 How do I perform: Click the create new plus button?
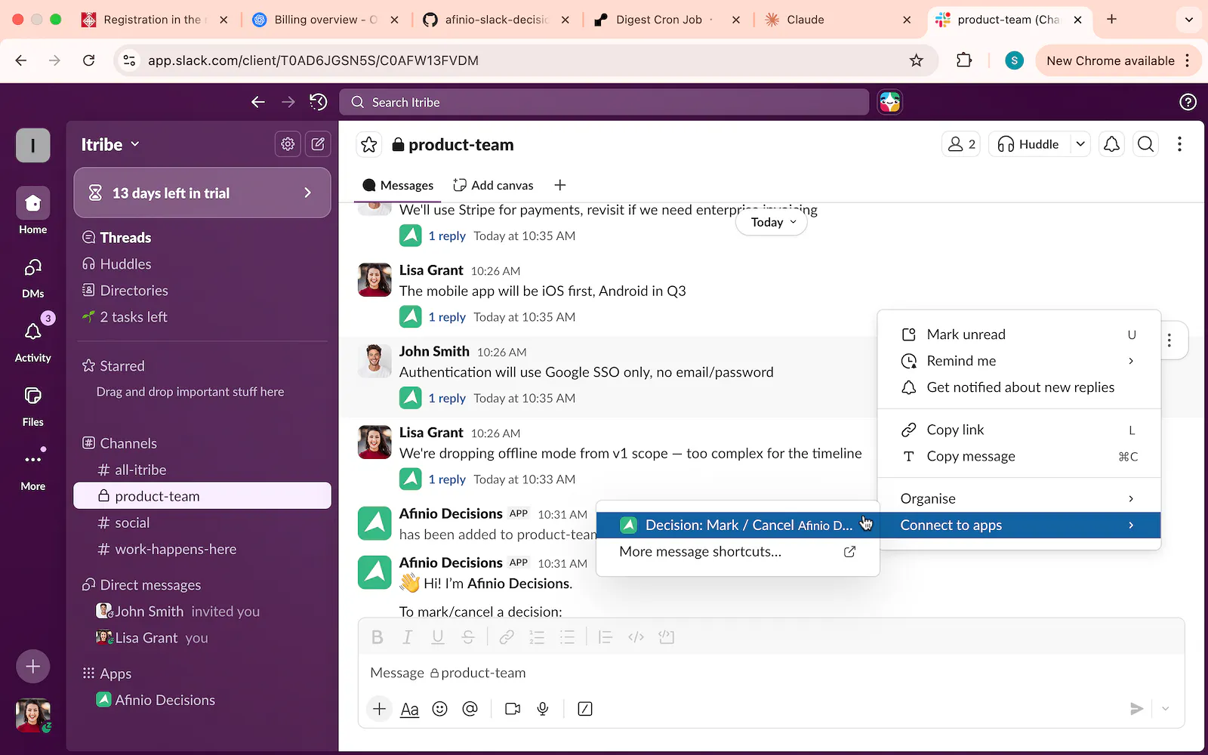pos(33,667)
